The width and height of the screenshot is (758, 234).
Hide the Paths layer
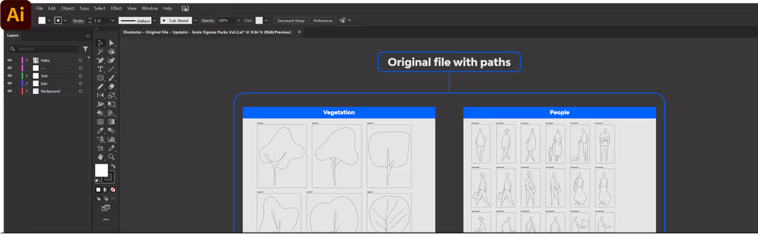(x=10, y=60)
